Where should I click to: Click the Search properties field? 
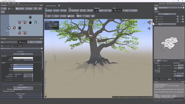tap(20, 48)
